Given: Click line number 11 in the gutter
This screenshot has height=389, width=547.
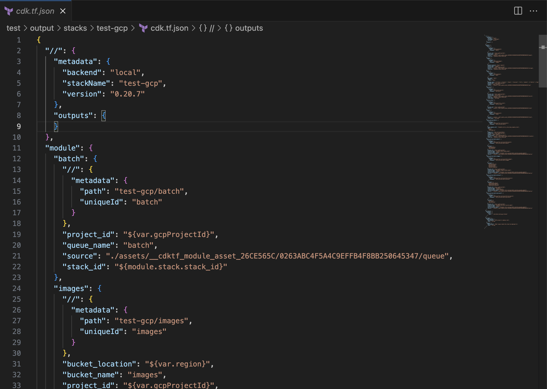Looking at the screenshot, I should coord(17,148).
